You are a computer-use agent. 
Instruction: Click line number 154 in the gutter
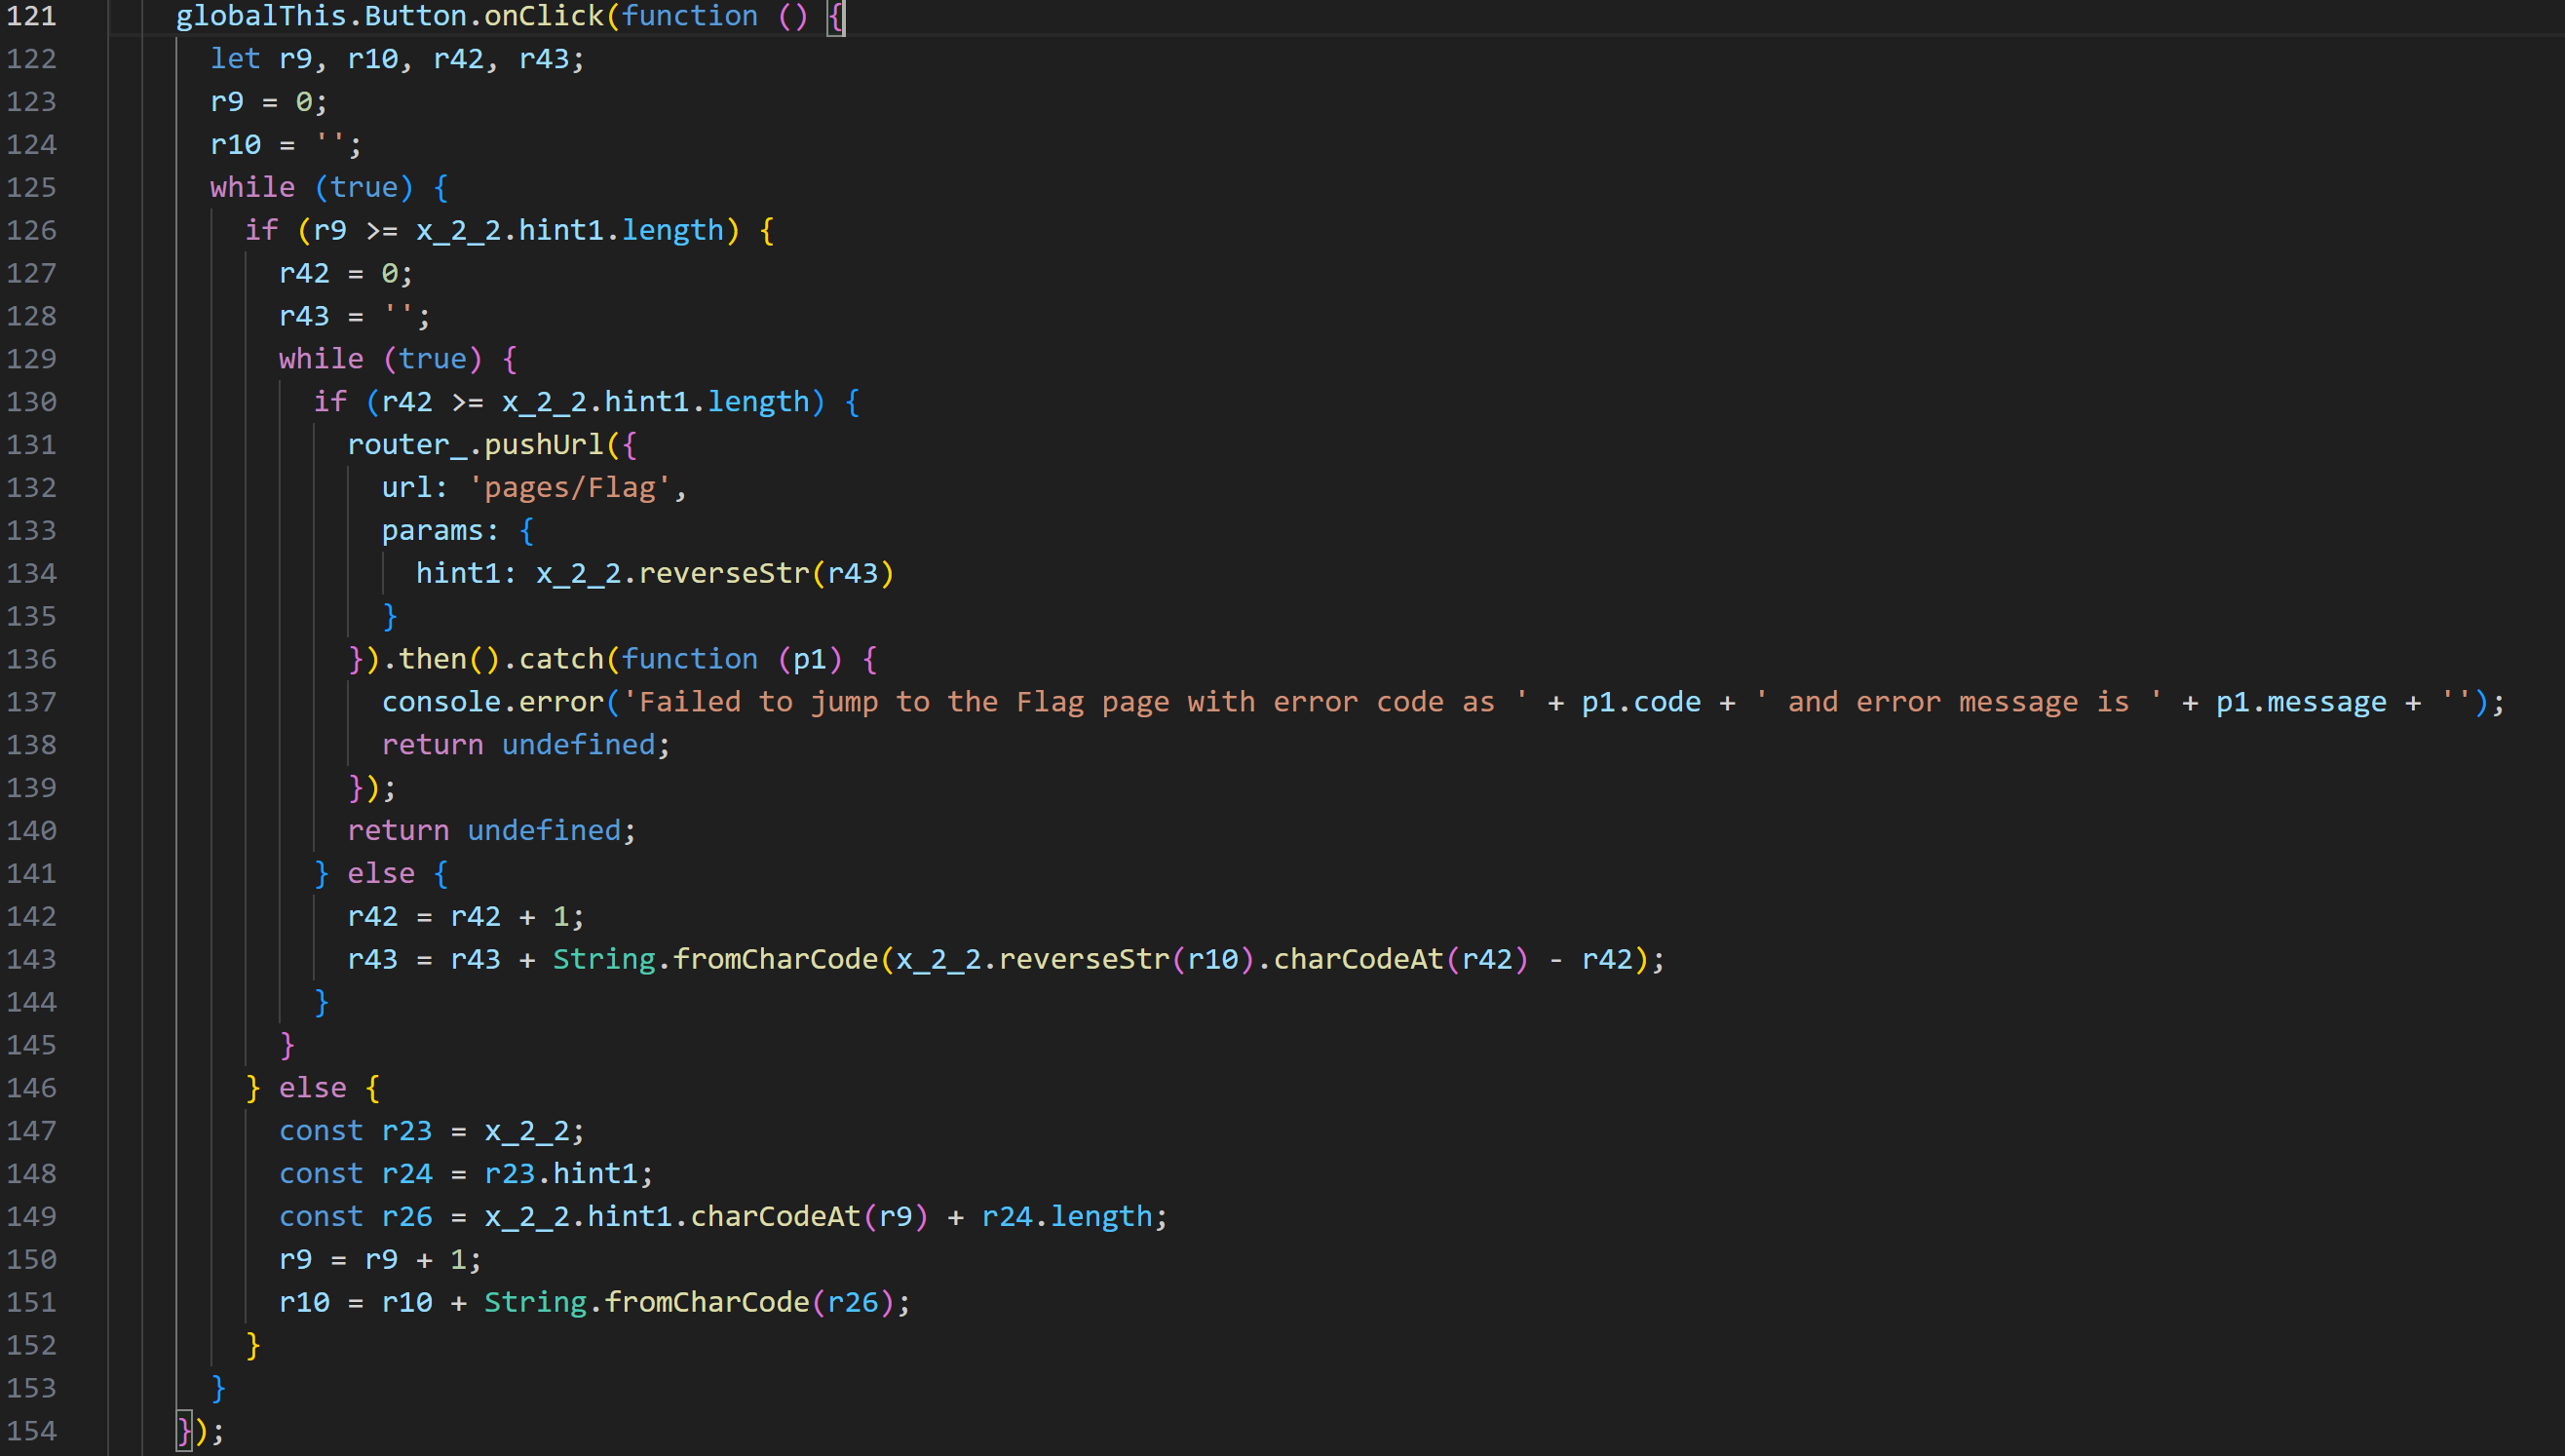pyautogui.click(x=31, y=1431)
